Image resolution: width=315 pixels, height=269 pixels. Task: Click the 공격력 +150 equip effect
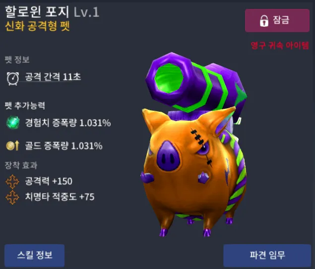click(49, 181)
